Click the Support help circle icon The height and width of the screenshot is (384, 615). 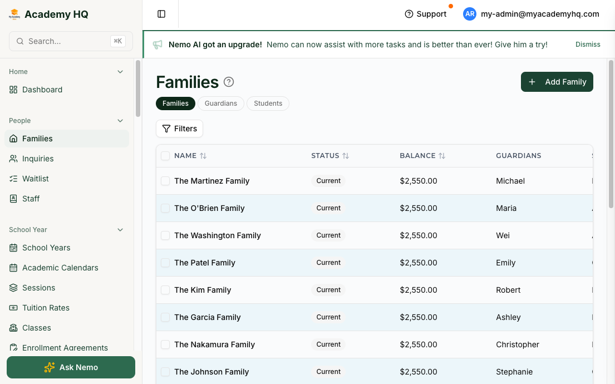tap(409, 14)
